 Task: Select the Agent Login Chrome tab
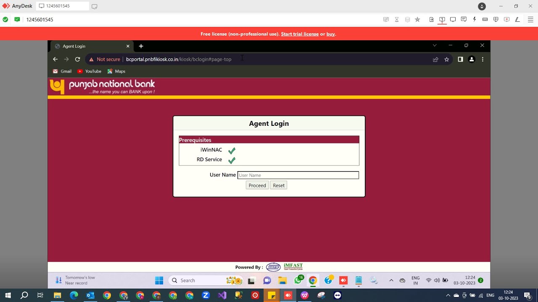92,46
